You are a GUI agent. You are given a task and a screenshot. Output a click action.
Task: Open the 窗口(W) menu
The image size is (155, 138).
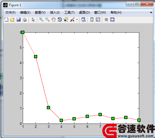click(100, 13)
